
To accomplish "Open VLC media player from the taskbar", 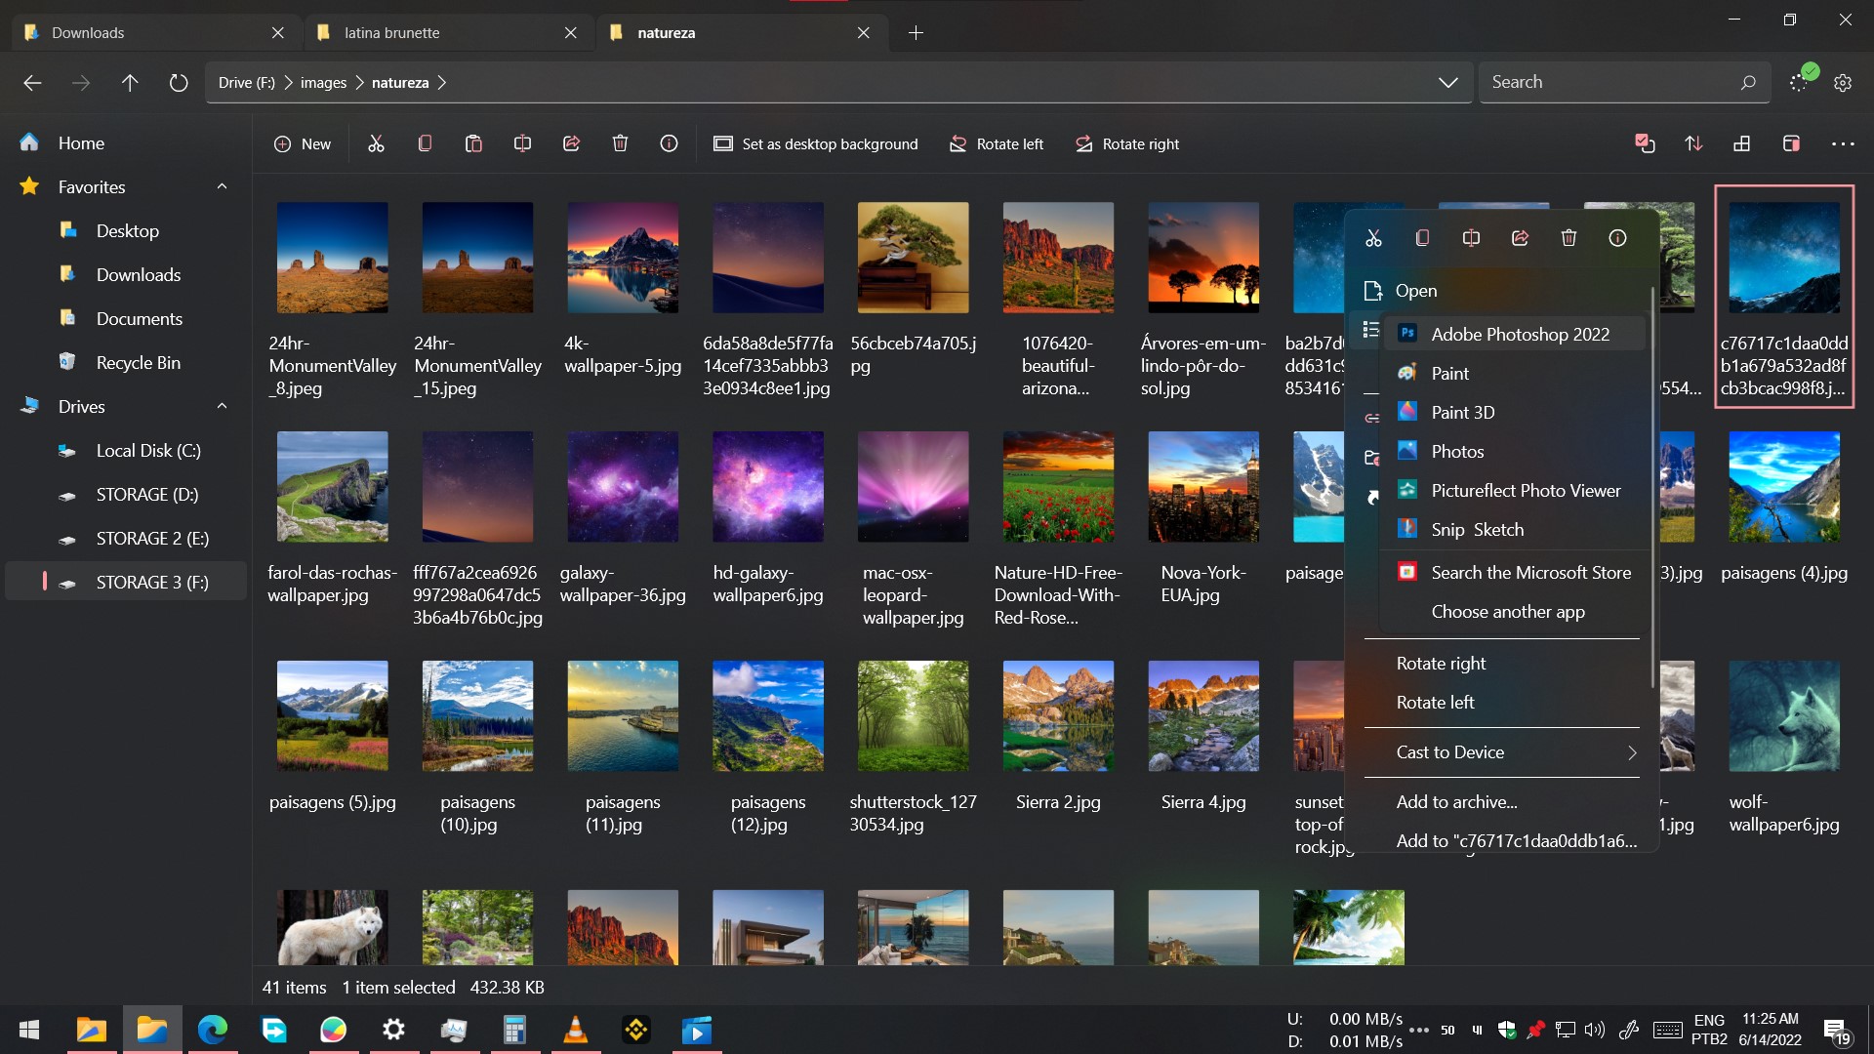I will [x=576, y=1030].
